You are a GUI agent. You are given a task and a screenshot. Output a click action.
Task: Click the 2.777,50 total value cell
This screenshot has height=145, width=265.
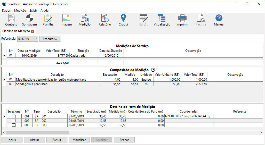coord(194,84)
